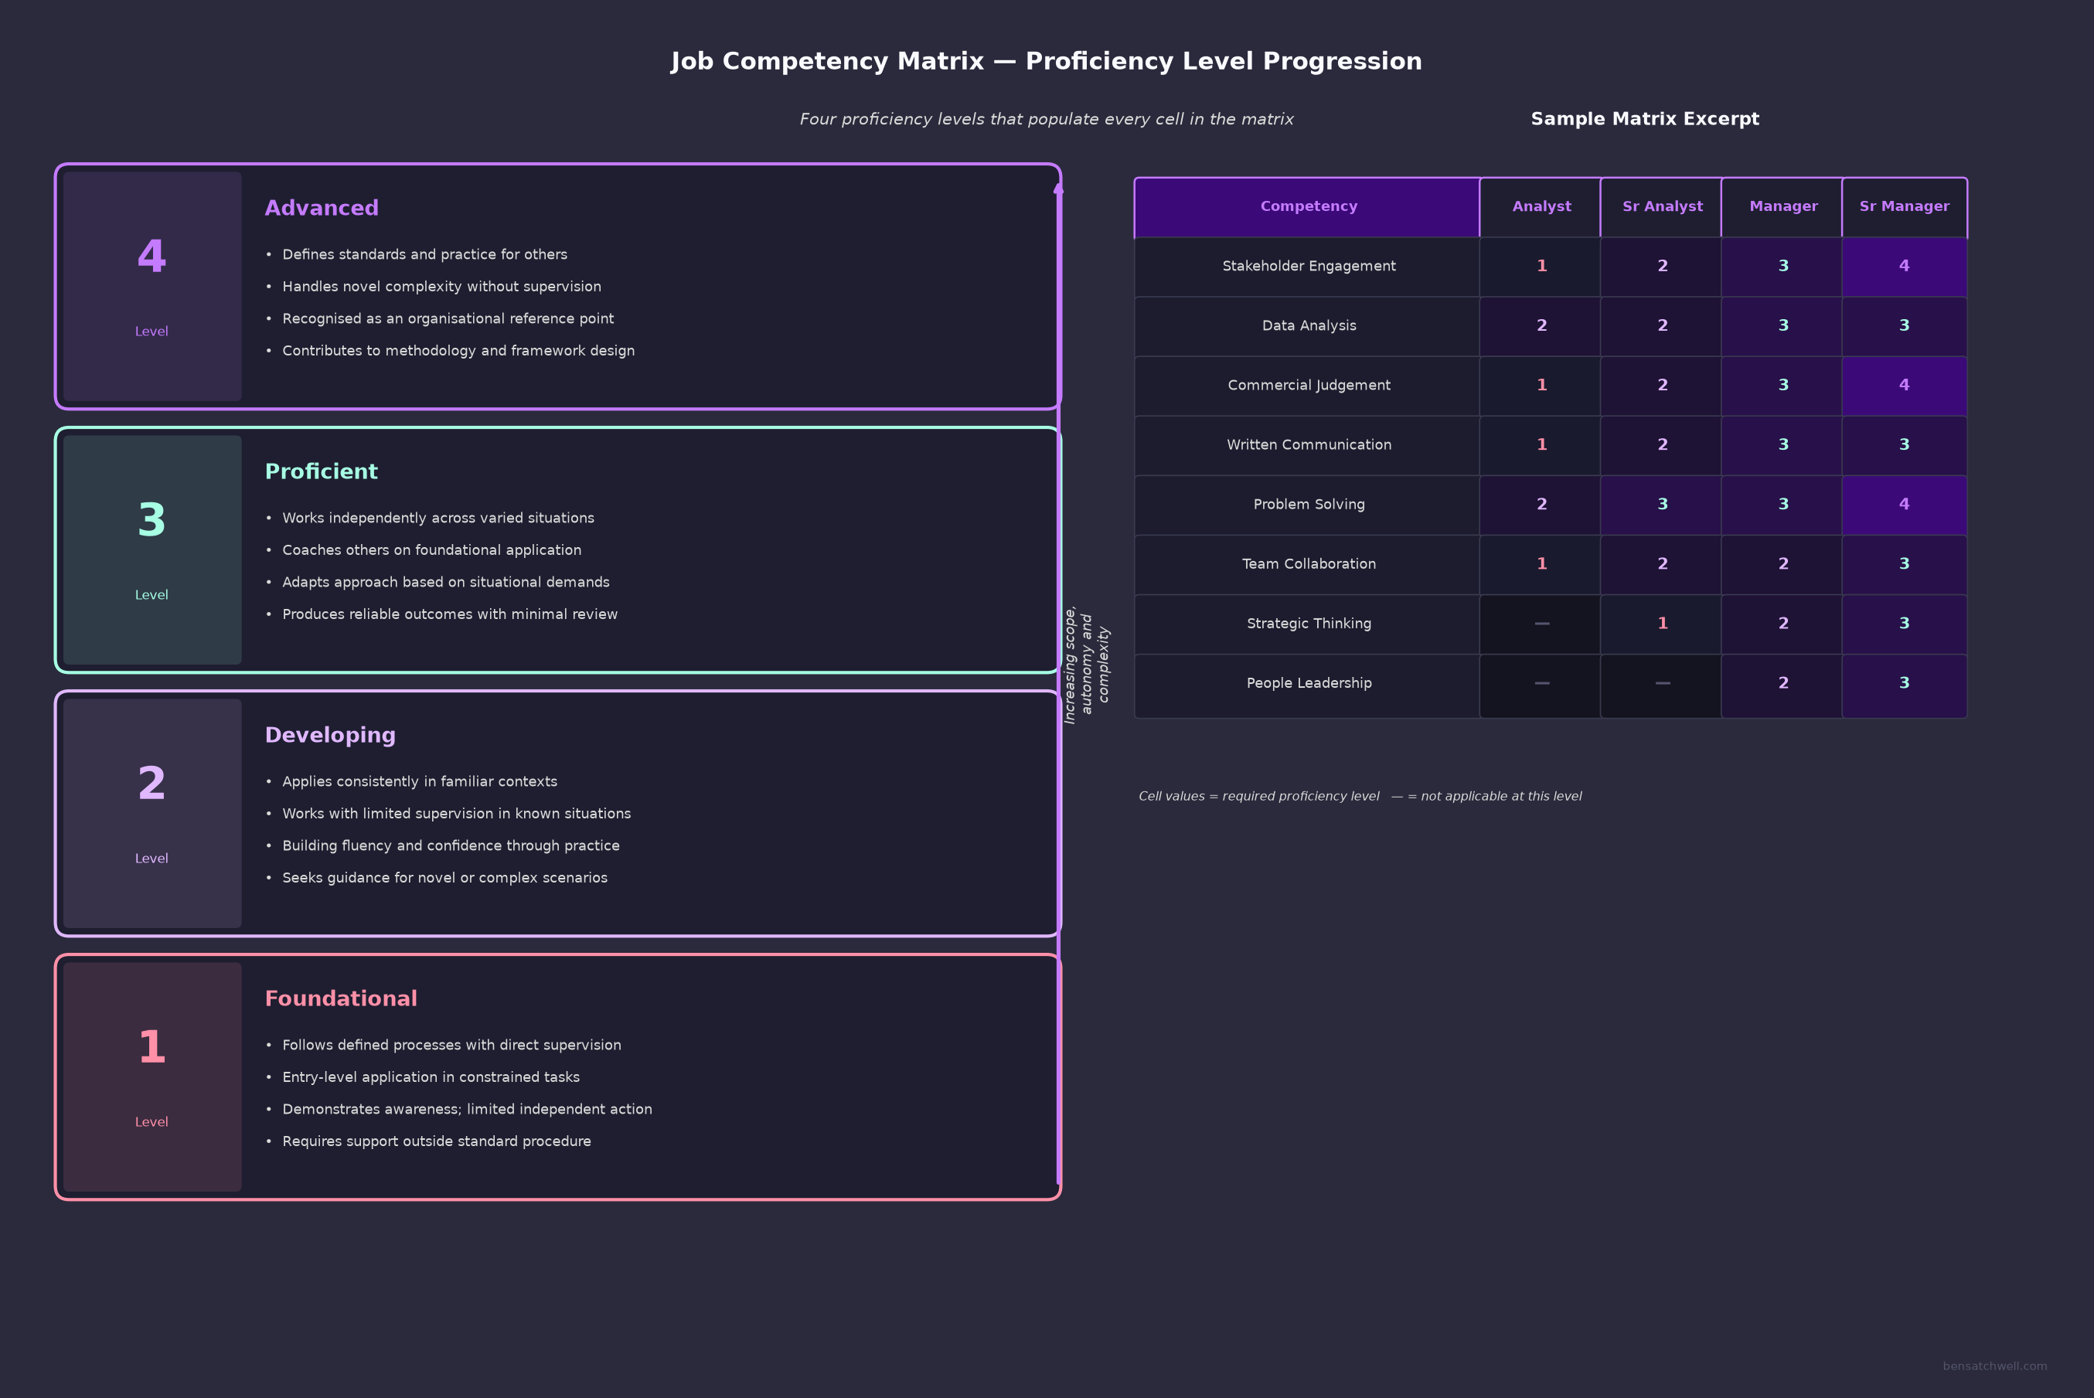
Task: Click 'Entry-level application in constrained tasks'
Action: pyautogui.click(x=431, y=1077)
